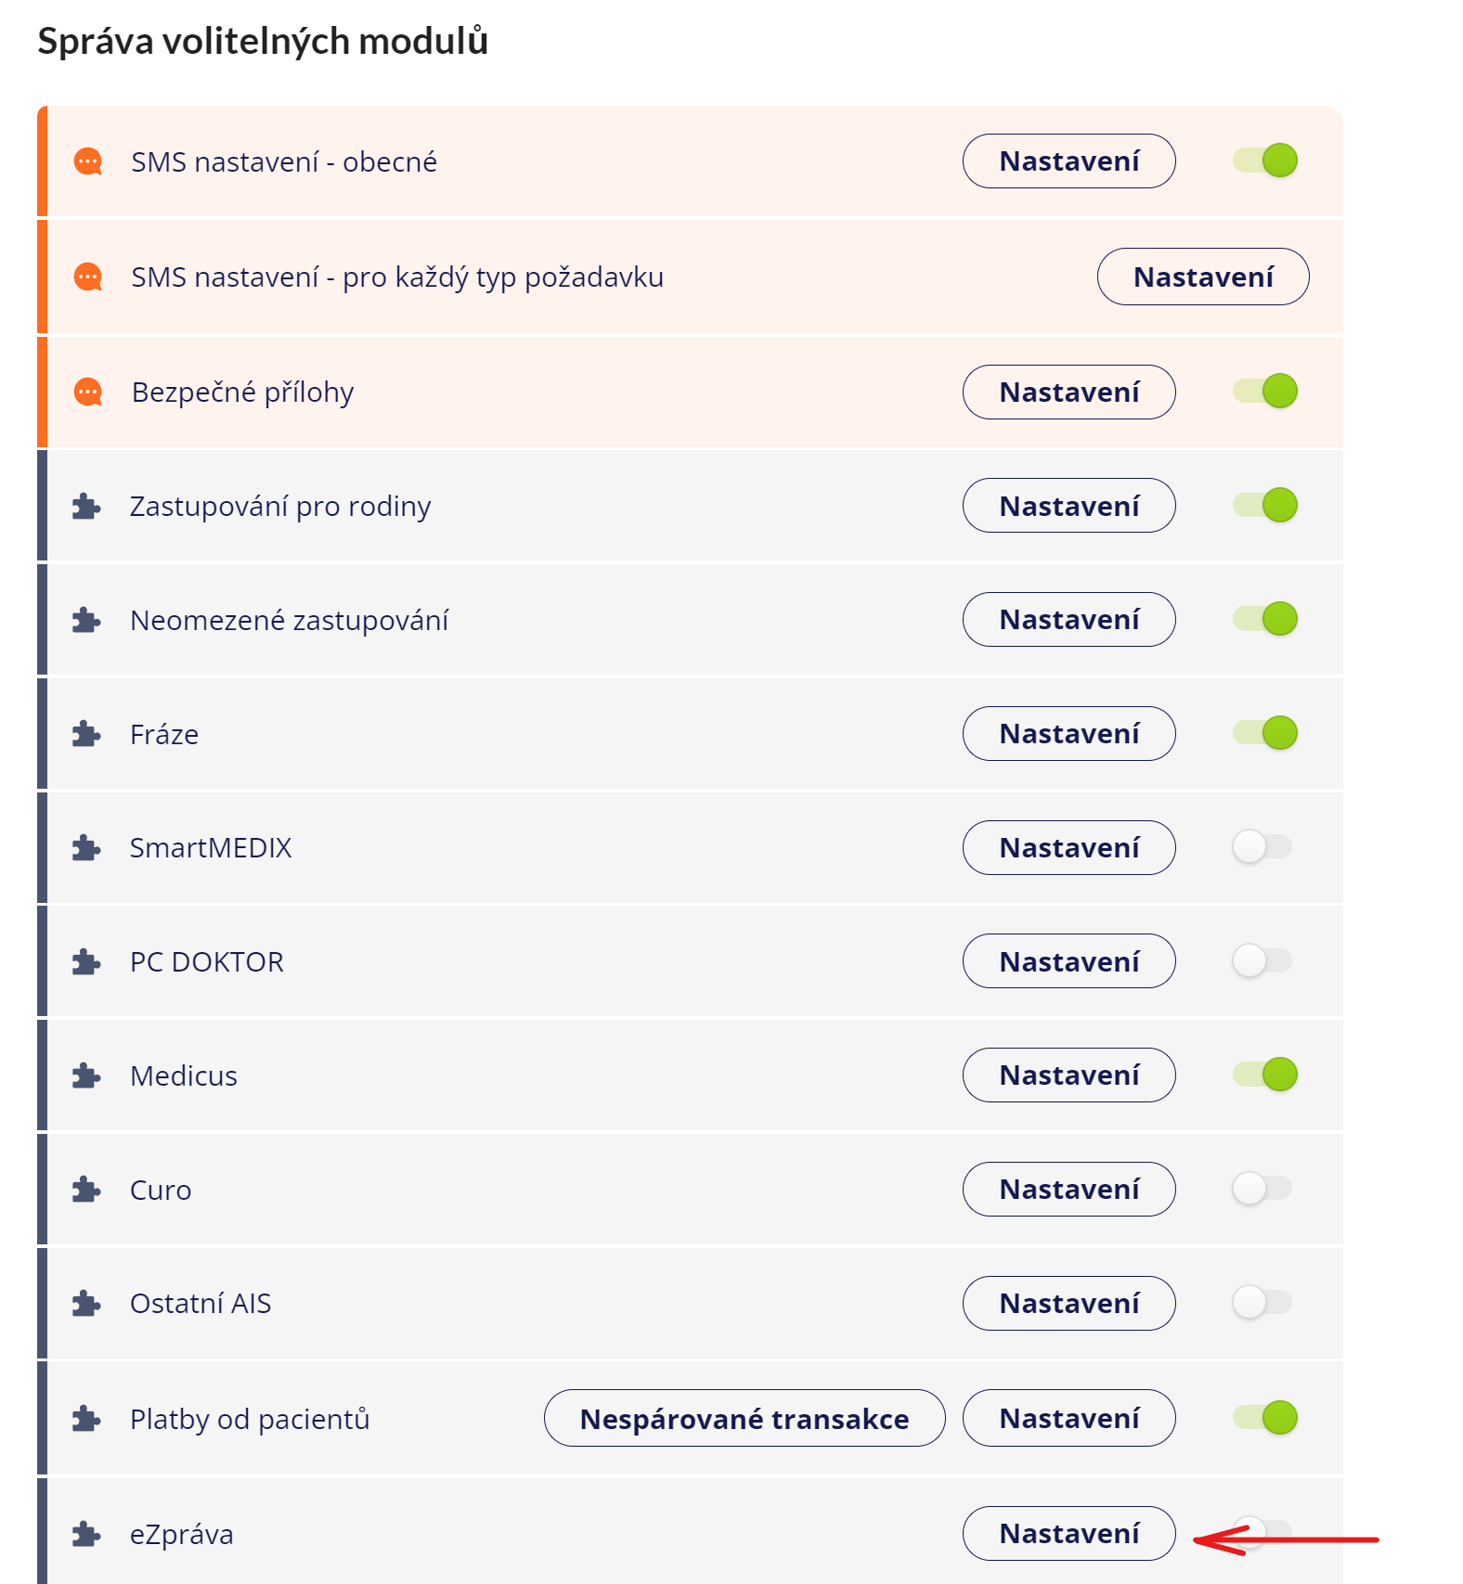1463x1584 pixels.
Task: Turn on the PC DOKTOR toggle
Action: coord(1262,960)
